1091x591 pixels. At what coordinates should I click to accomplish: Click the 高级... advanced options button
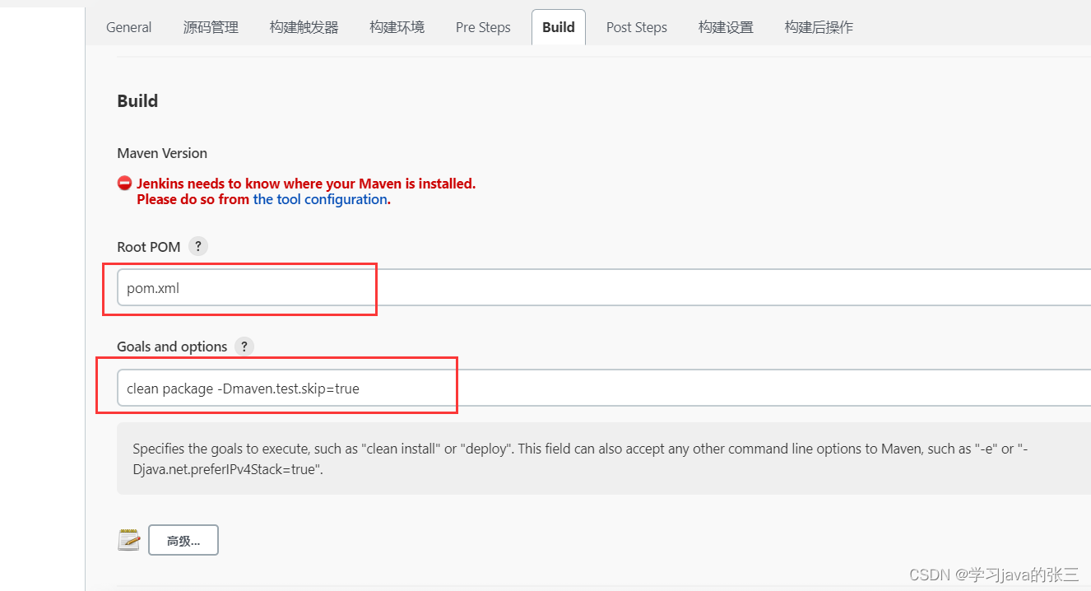(x=183, y=540)
